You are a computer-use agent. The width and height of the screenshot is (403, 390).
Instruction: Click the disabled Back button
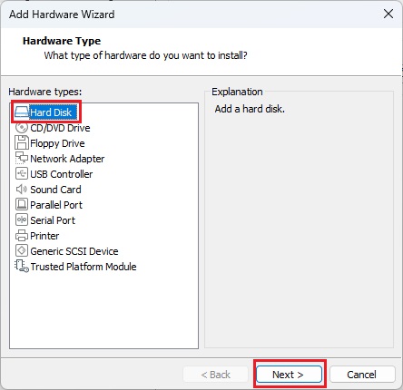pyautogui.click(x=215, y=375)
